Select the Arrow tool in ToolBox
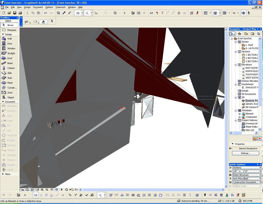Viewport: 263px width, 204px height. pyautogui.click(x=9, y=25)
